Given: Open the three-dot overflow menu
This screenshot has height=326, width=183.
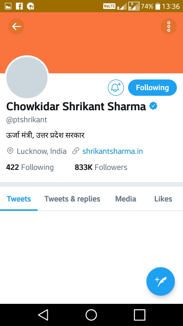Looking at the screenshot, I should pyautogui.click(x=169, y=26).
